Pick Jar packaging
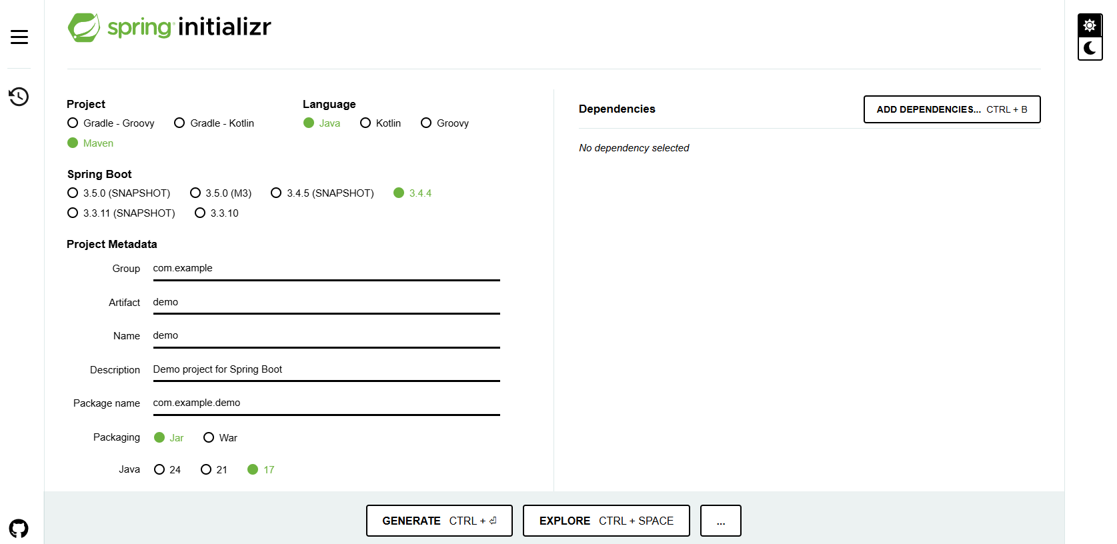 tap(169, 438)
